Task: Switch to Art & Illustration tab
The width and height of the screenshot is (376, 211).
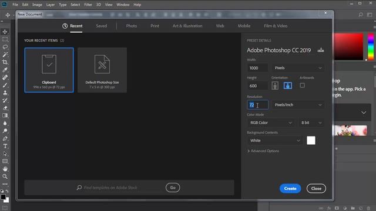Action: [187, 26]
